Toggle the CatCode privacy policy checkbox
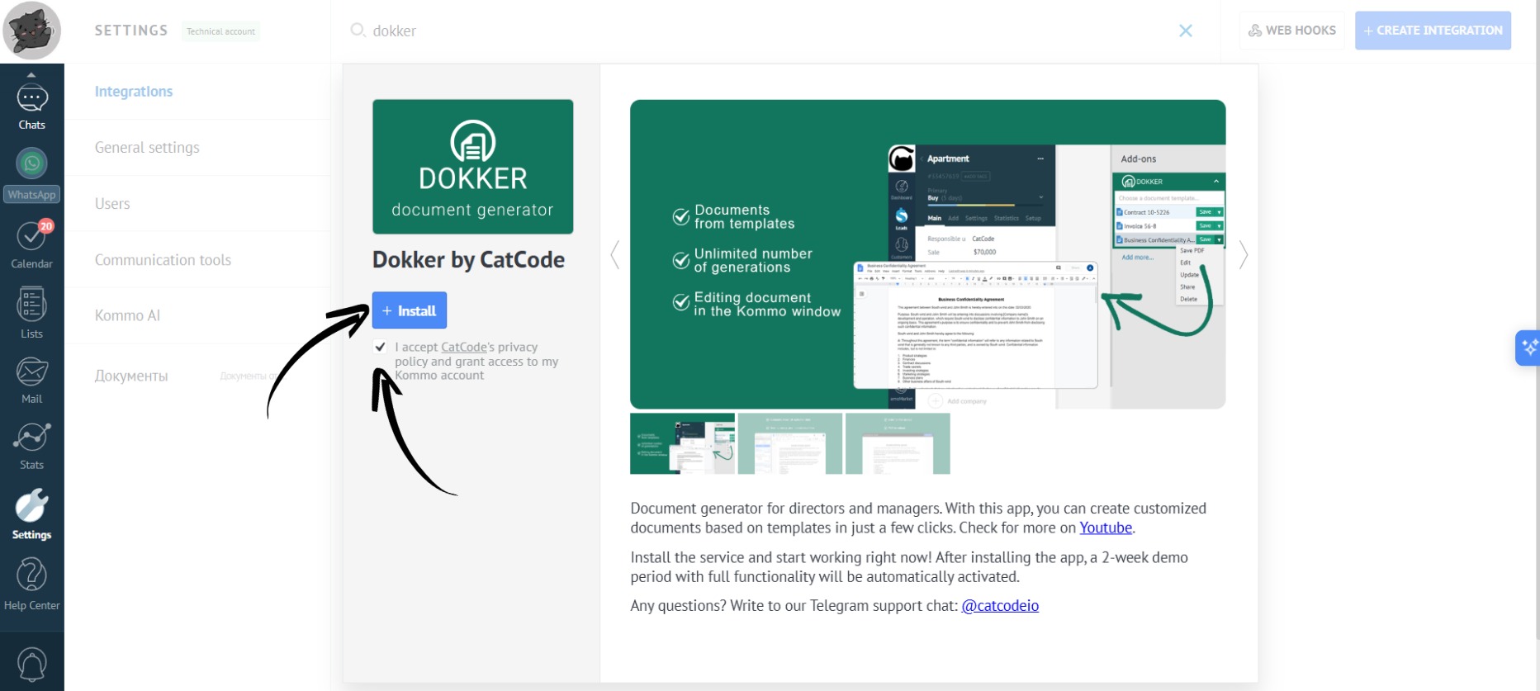The image size is (1540, 691). coord(380,347)
